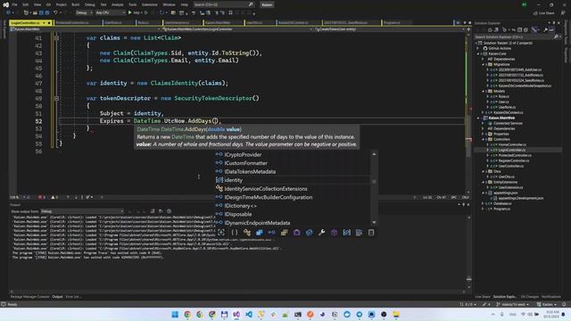Image resolution: width=571 pixels, height=321 pixels.
Task: Select IDisposable in IntelliSense list
Action: (x=238, y=214)
